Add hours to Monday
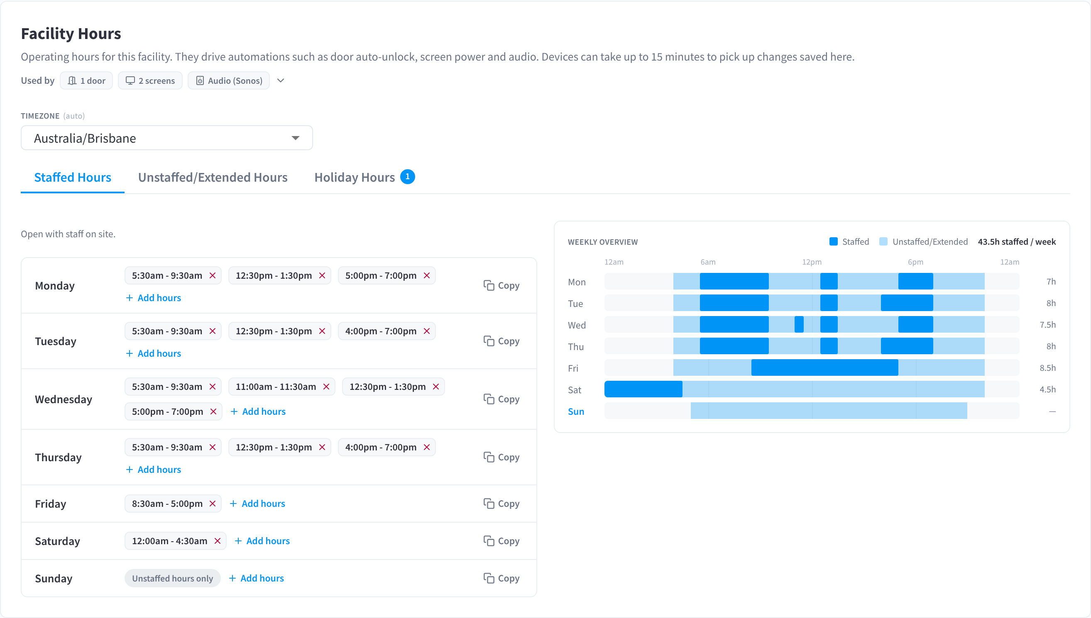This screenshot has height=618, width=1091. 153,298
